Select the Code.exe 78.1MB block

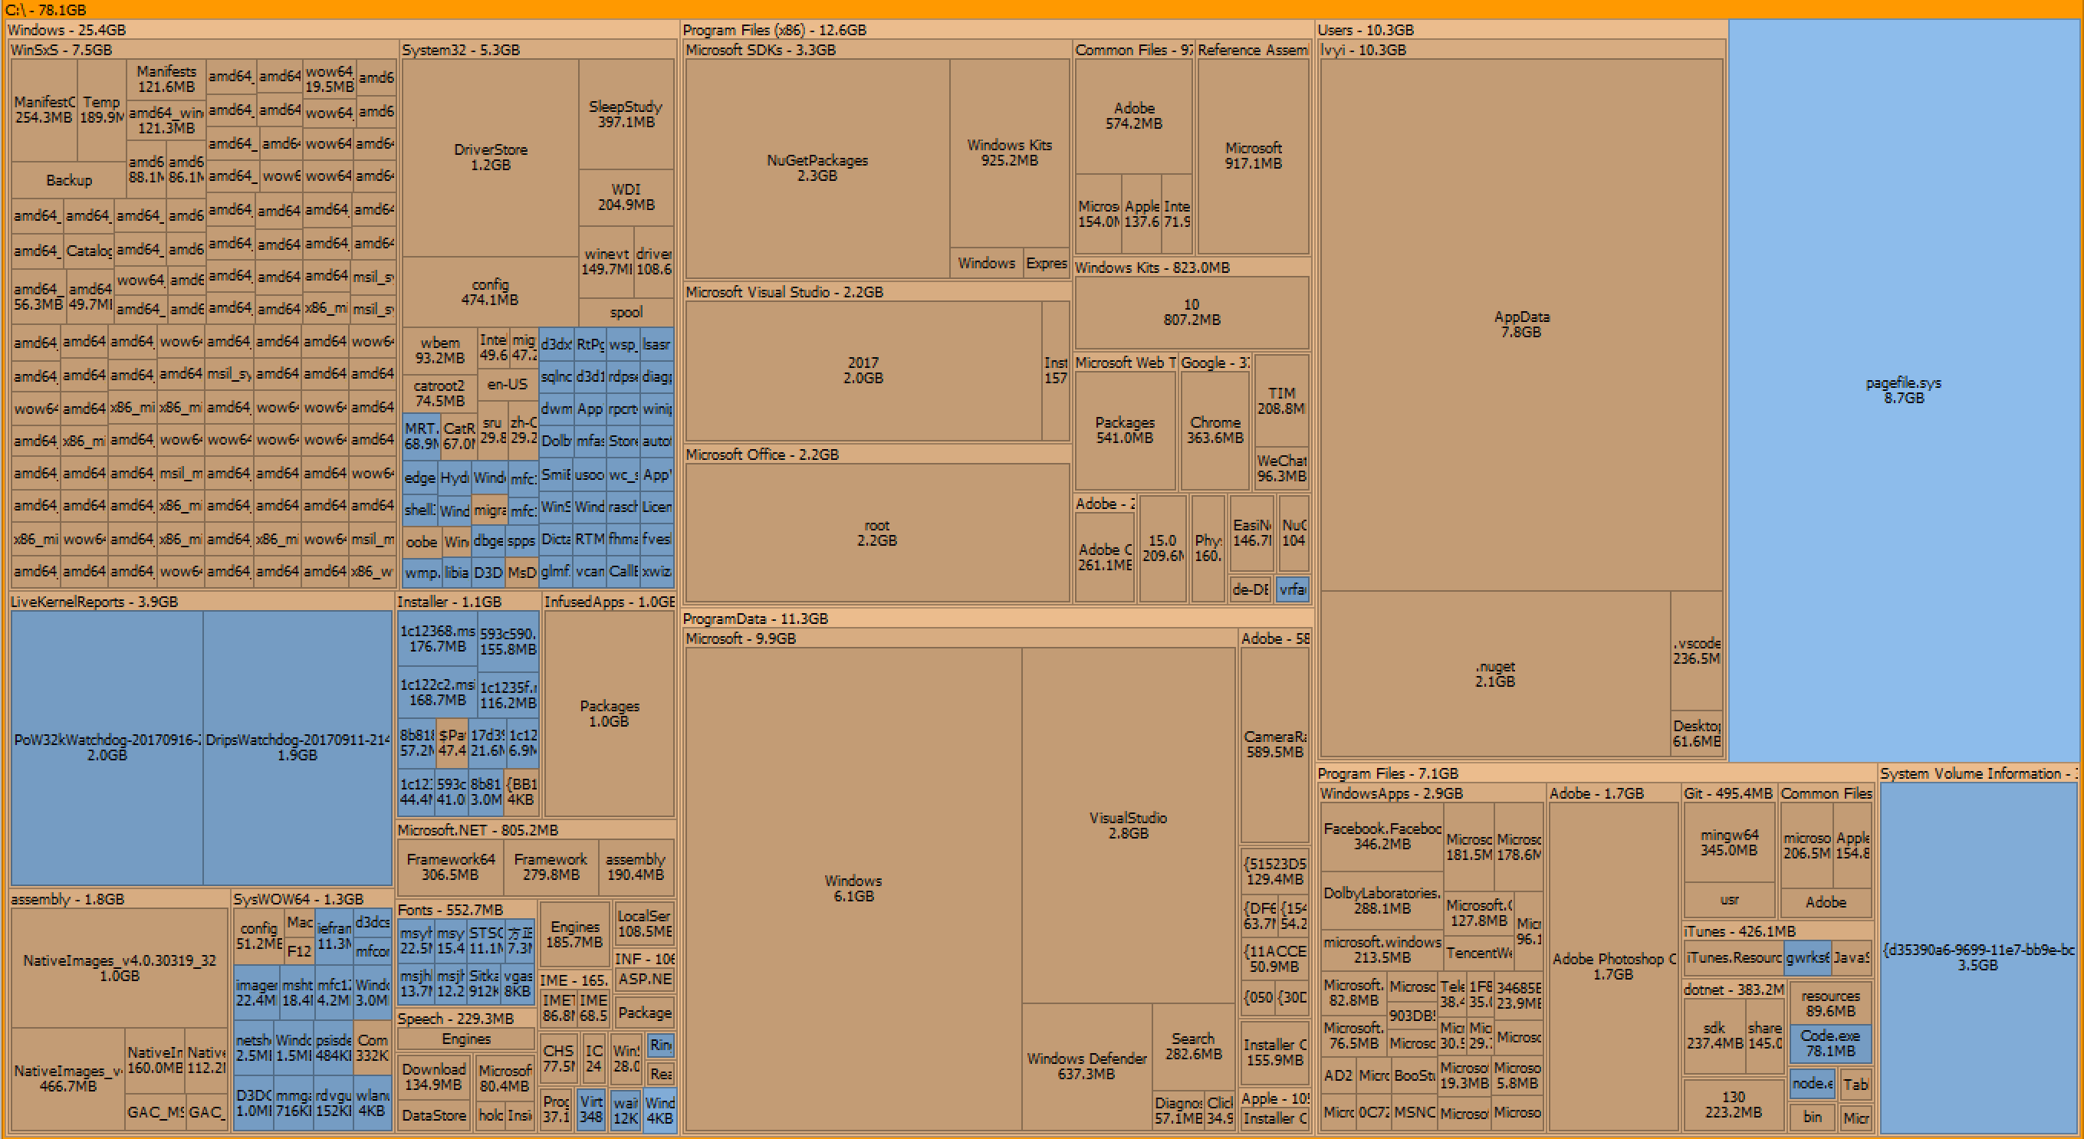click(1830, 1043)
